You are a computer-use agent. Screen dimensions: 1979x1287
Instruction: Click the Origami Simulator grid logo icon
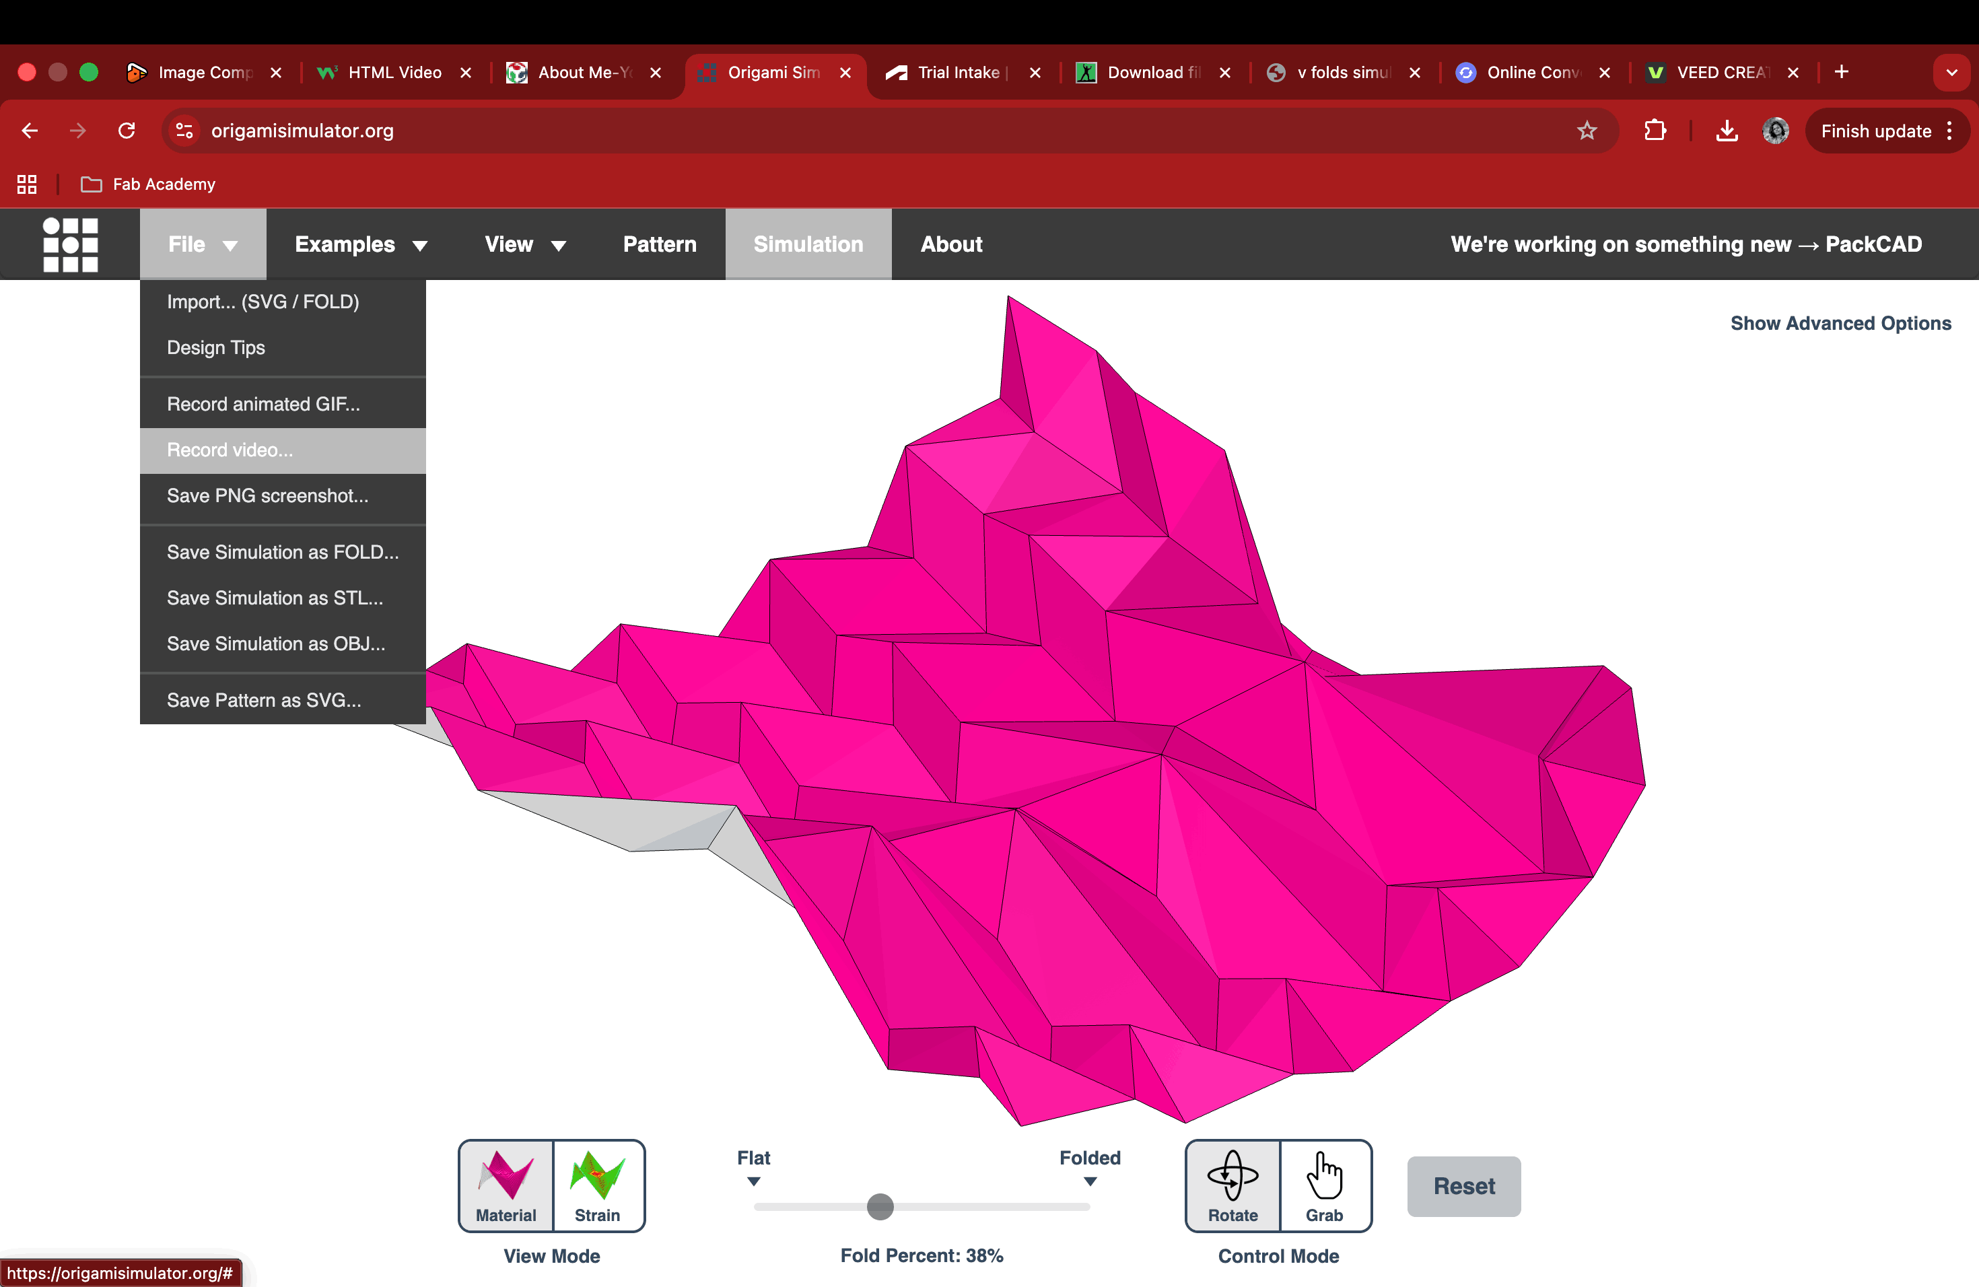pos(71,244)
